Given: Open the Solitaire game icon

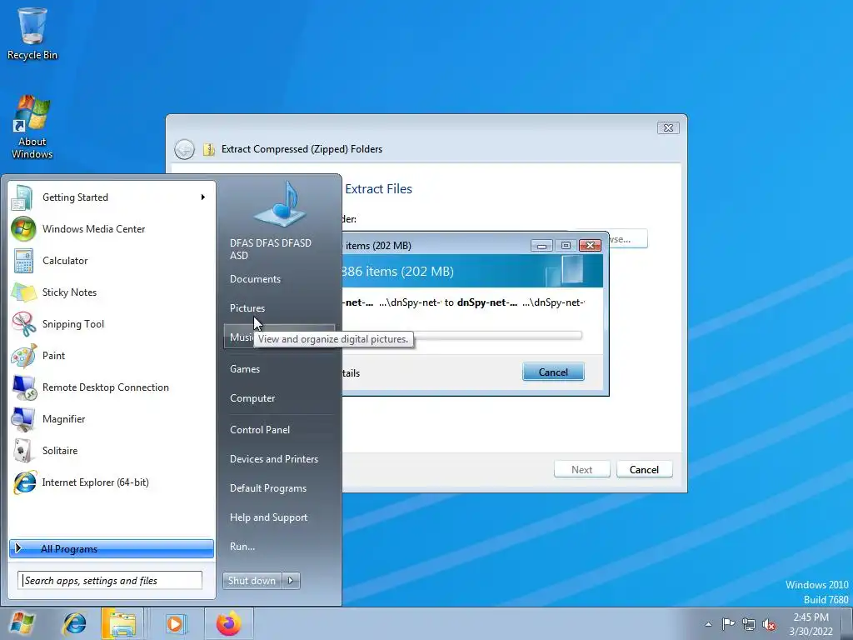Looking at the screenshot, I should pos(23,451).
